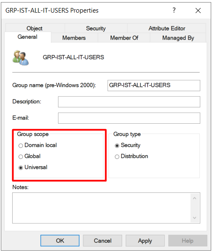Open the Attribute Editor tab
This screenshot has height=252, width=212.
point(167,29)
